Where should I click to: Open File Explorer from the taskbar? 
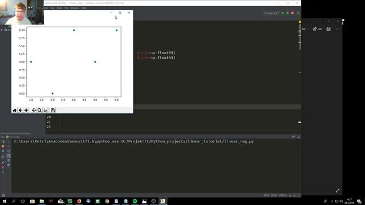pyautogui.click(x=42, y=201)
